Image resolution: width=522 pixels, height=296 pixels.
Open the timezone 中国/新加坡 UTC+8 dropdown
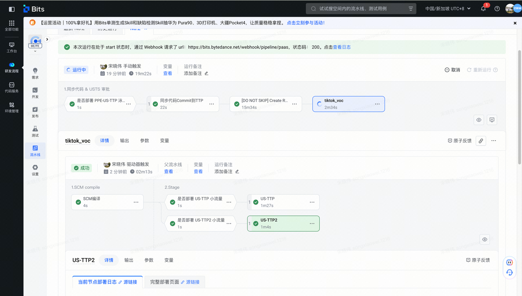(x=448, y=9)
